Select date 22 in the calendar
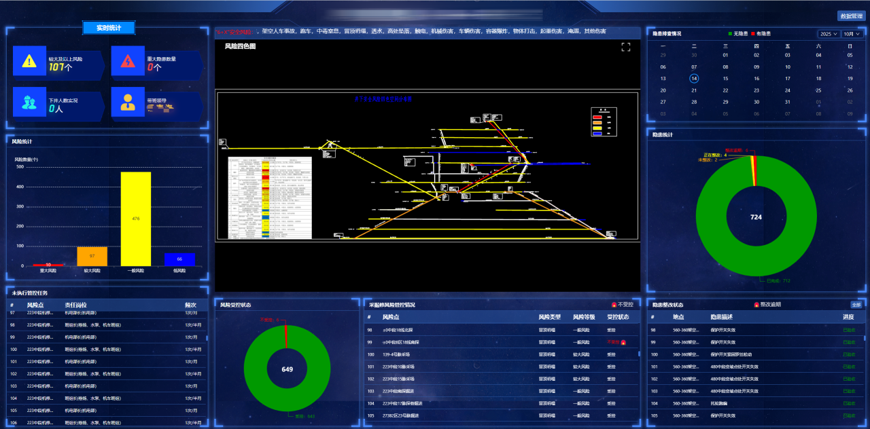This screenshot has height=429, width=870. [725, 90]
